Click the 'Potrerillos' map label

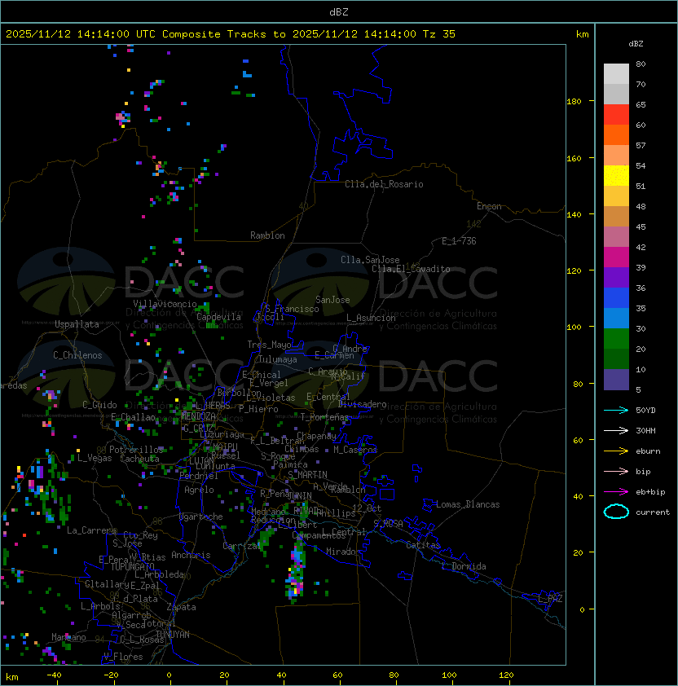pyautogui.click(x=136, y=450)
